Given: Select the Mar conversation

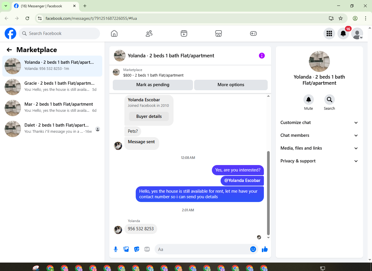Looking at the screenshot, I should click(x=52, y=108).
